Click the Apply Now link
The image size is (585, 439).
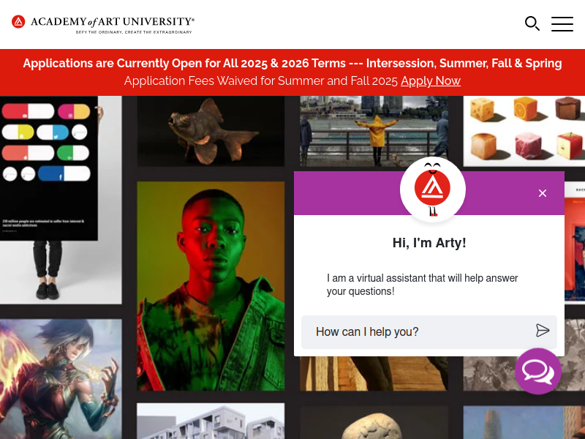pos(431,80)
